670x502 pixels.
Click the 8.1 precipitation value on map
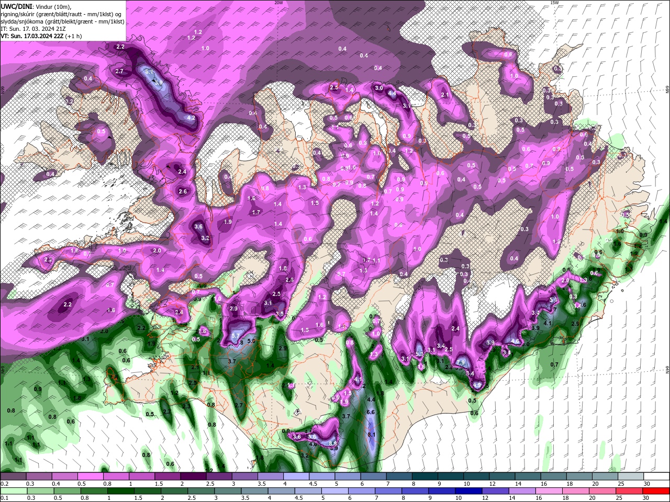(x=372, y=435)
